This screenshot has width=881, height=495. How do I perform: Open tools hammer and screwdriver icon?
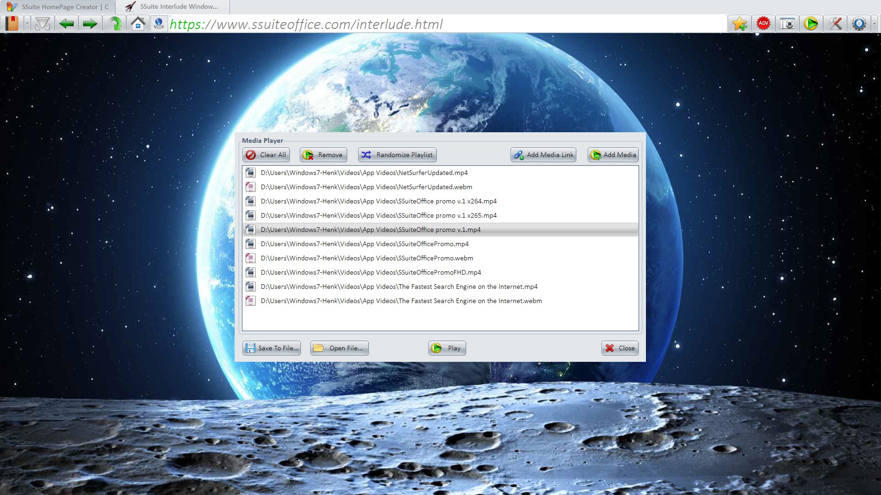(835, 24)
